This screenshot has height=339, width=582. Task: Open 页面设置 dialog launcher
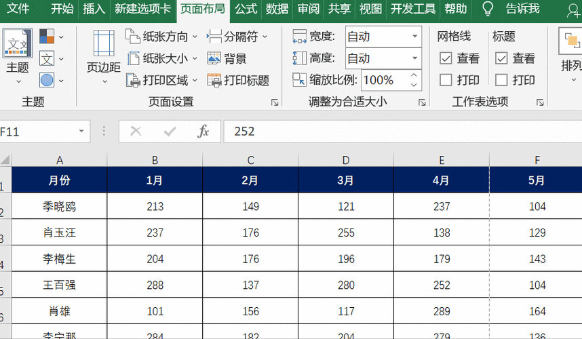(x=275, y=102)
